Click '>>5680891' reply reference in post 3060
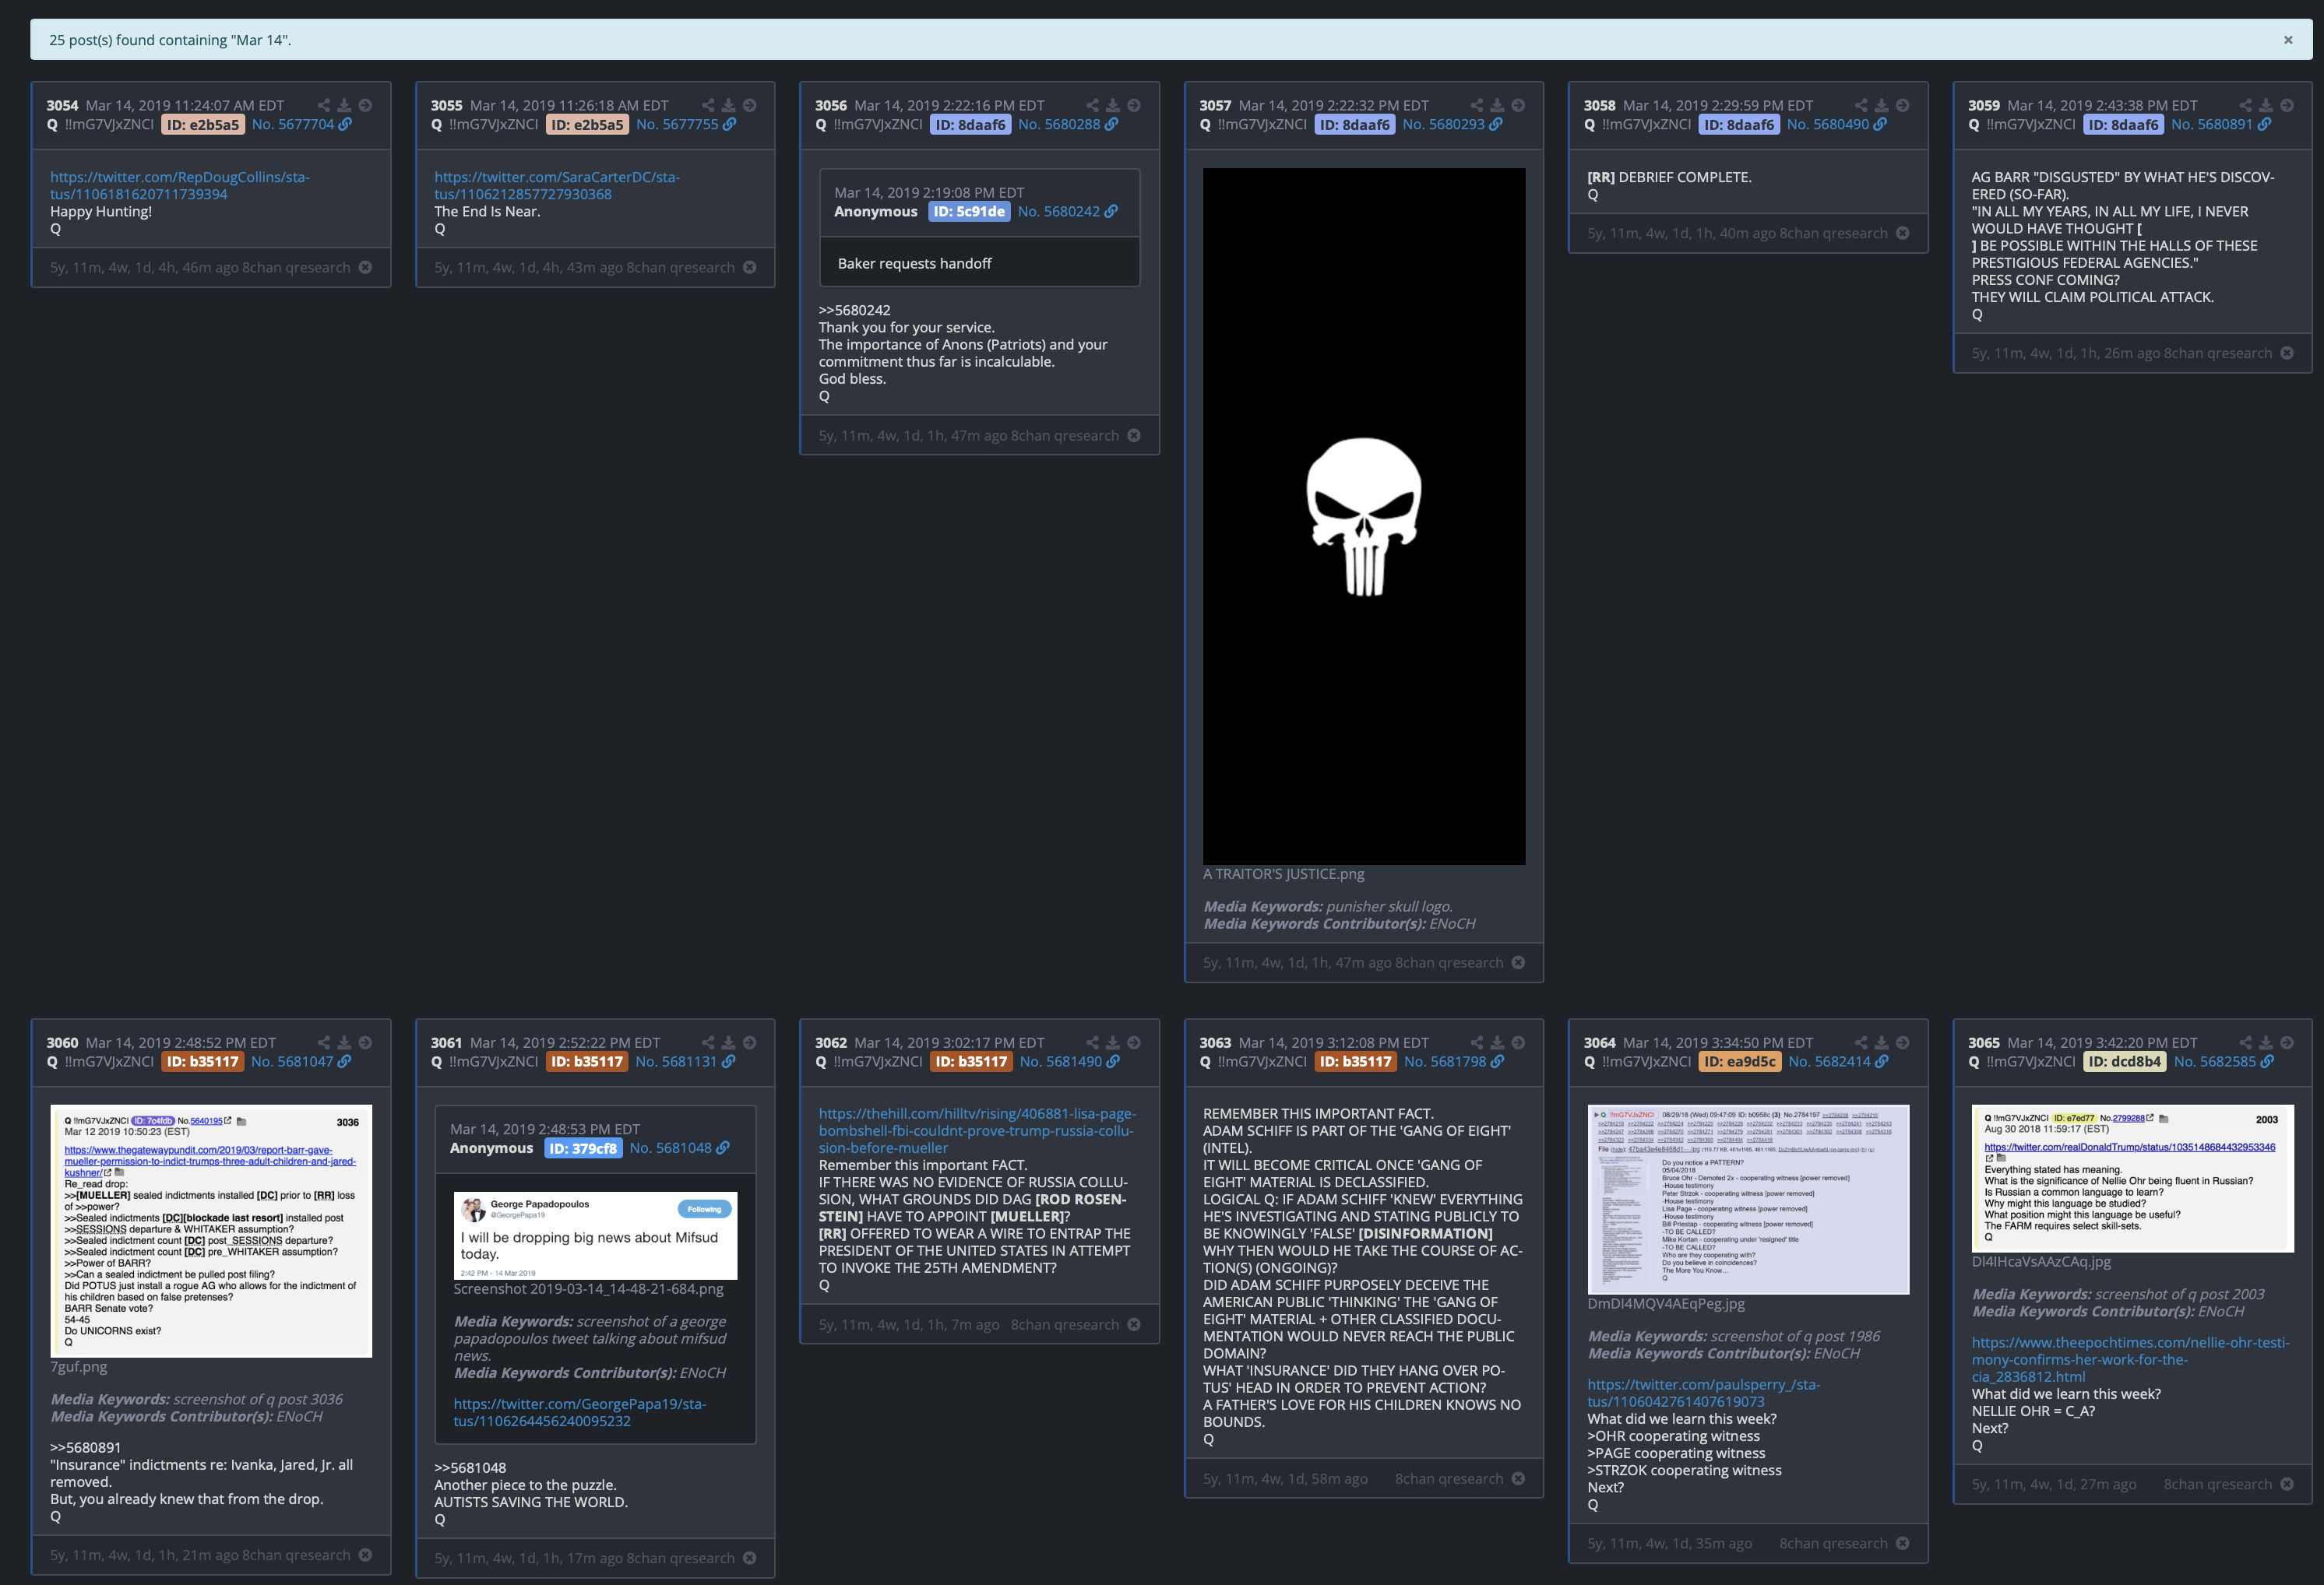 click(x=86, y=1447)
